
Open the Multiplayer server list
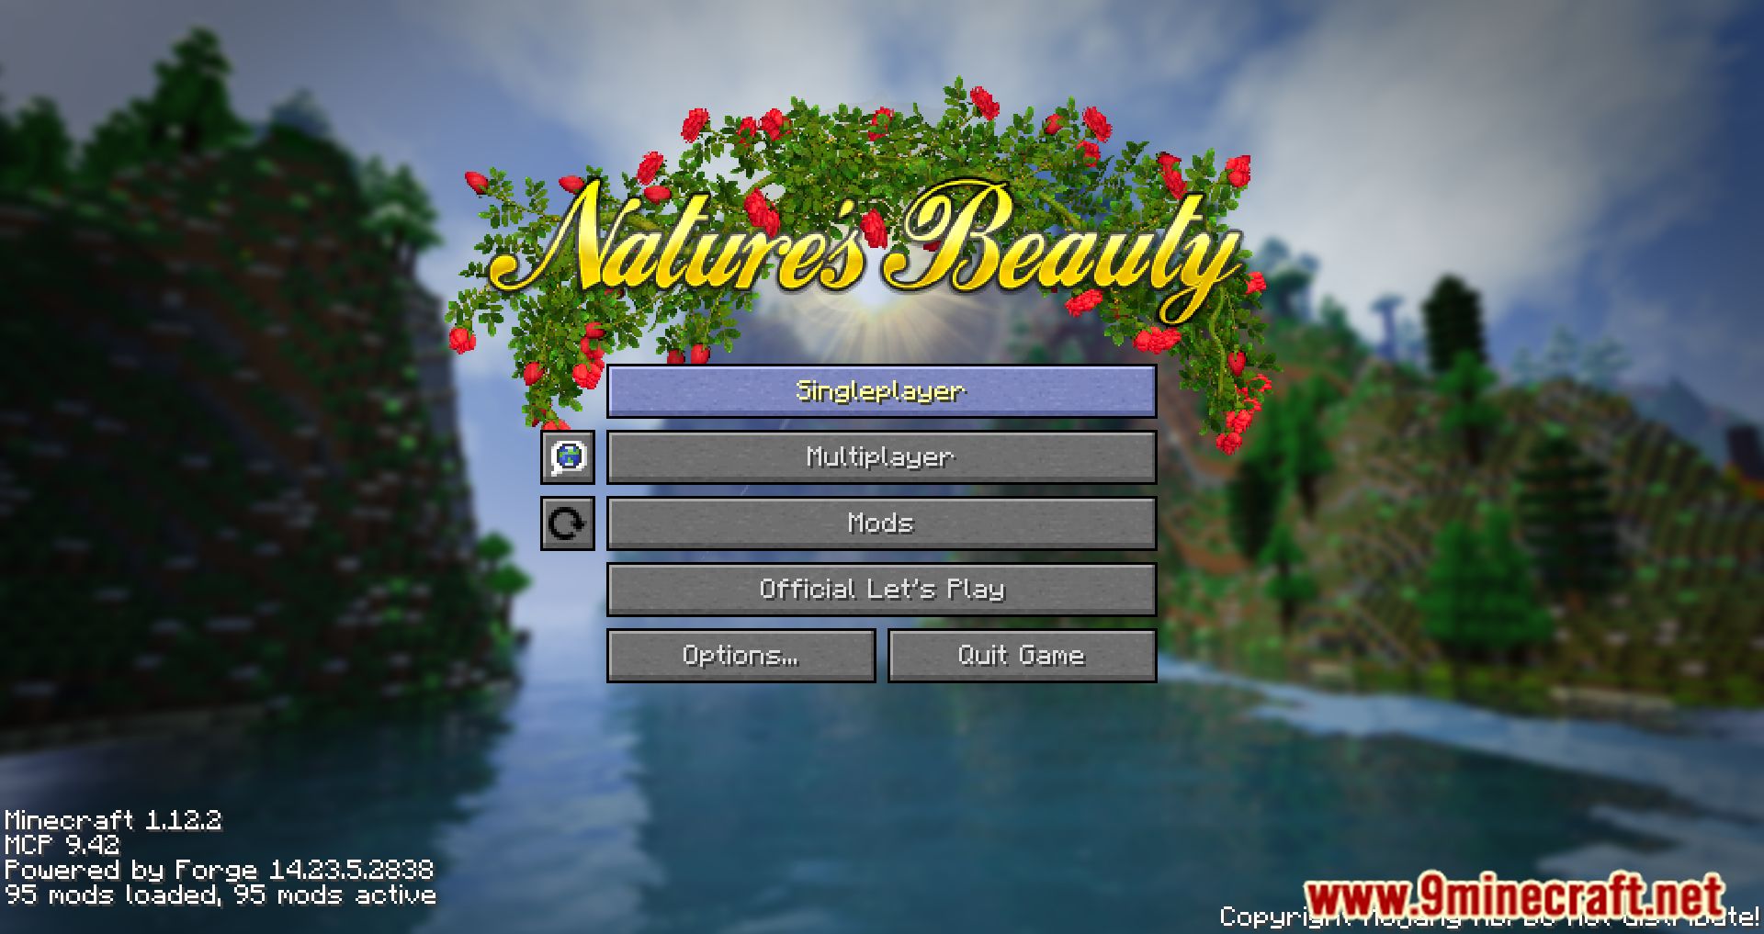click(x=881, y=457)
